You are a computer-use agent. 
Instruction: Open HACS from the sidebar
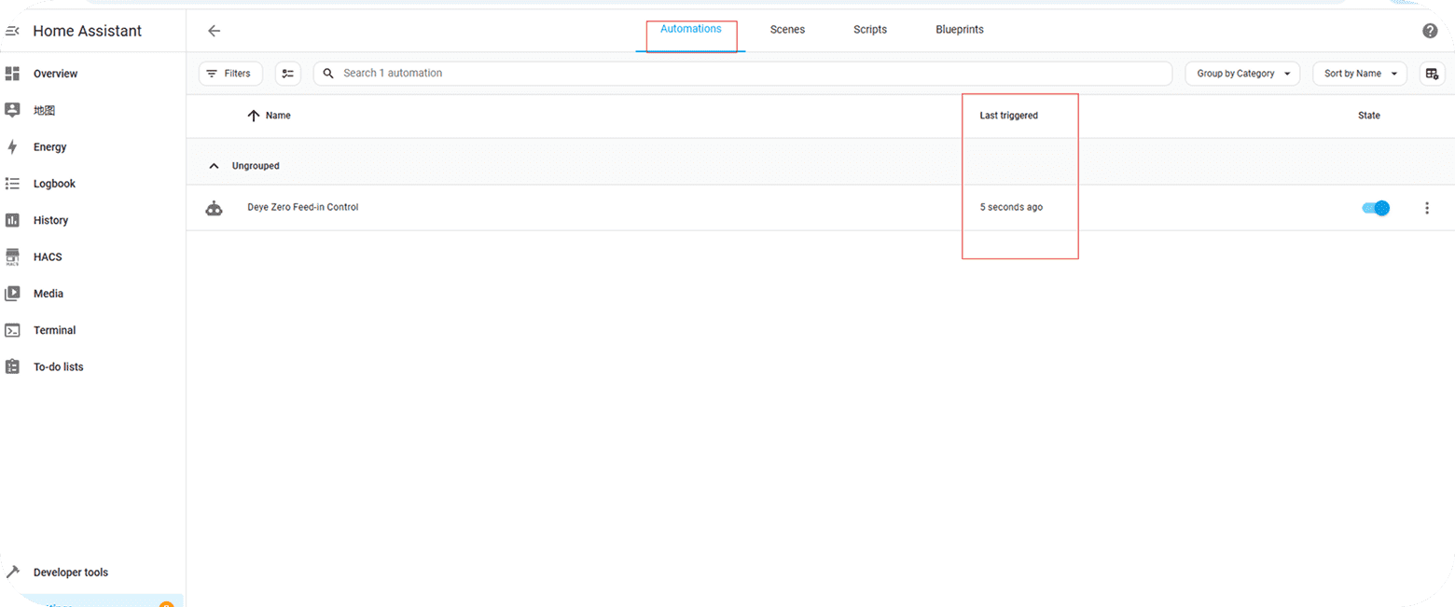(x=47, y=257)
